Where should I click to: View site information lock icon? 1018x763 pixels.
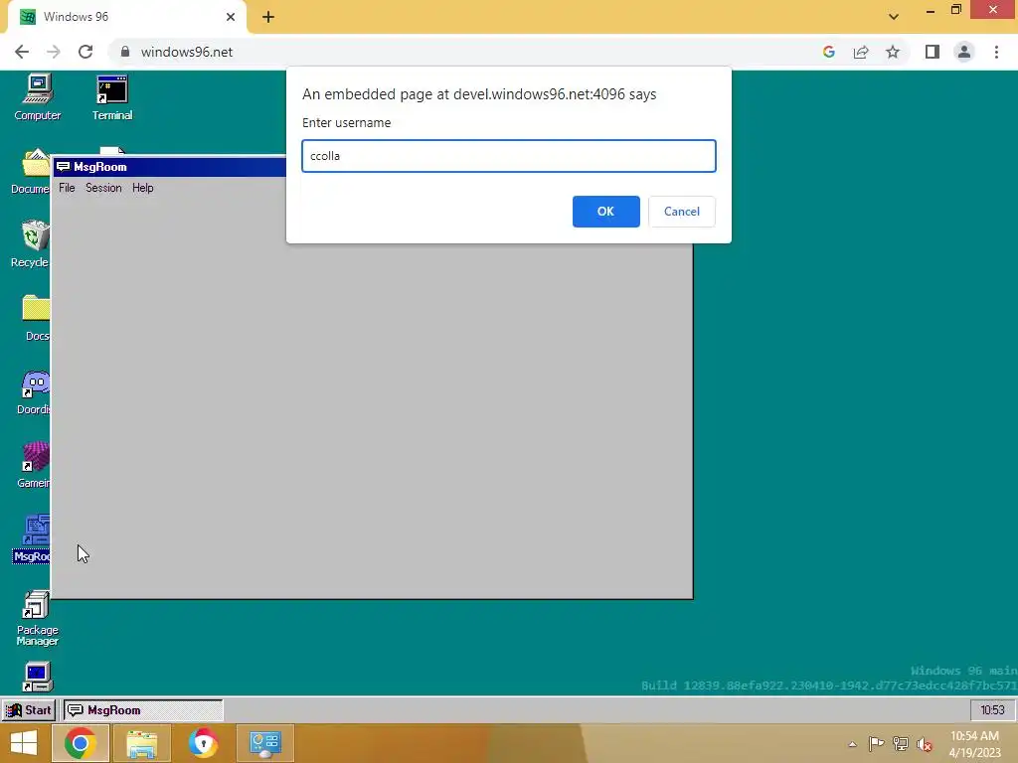[x=125, y=52]
